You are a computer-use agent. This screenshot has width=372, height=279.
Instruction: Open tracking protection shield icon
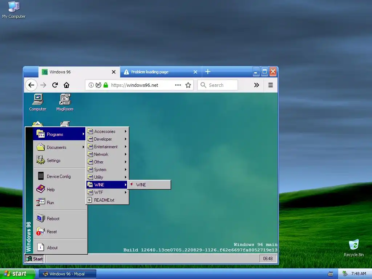pyautogui.click(x=98, y=85)
